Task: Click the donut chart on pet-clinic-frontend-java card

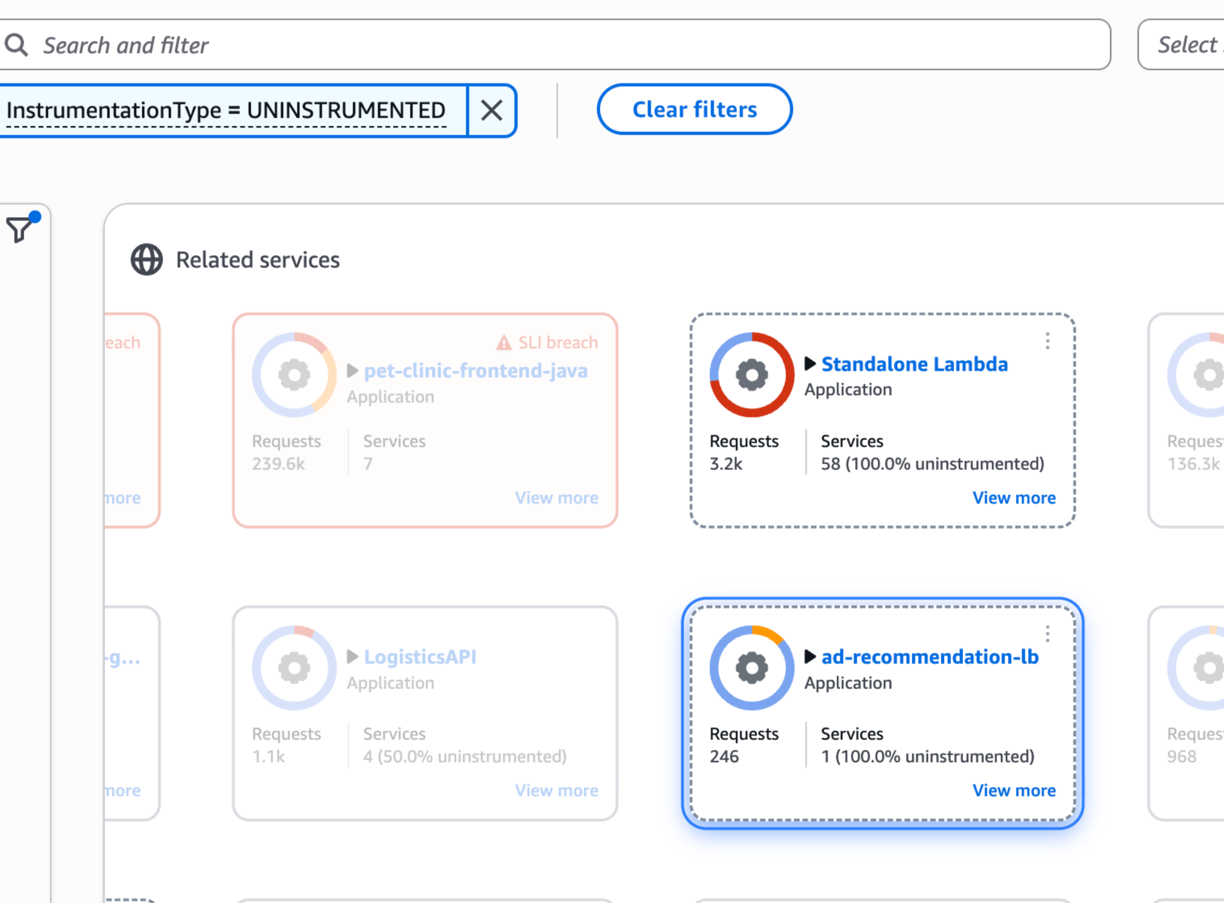Action: click(294, 375)
